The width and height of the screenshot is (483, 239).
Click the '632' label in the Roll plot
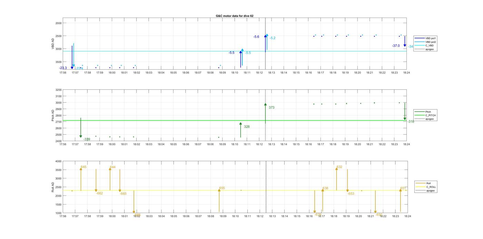pos(339,167)
